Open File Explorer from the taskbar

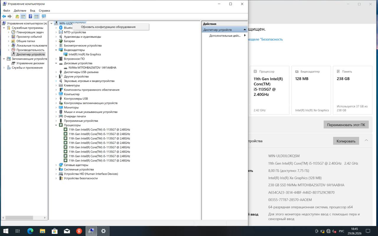click(x=43, y=231)
